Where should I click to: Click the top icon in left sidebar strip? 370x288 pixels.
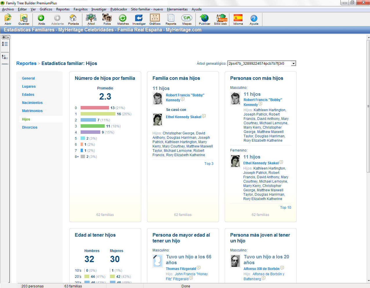(x=4, y=37)
